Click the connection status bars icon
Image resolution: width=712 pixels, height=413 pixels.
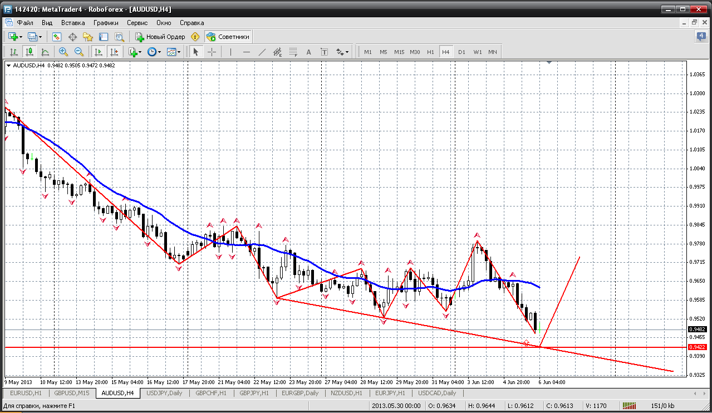pos(630,406)
